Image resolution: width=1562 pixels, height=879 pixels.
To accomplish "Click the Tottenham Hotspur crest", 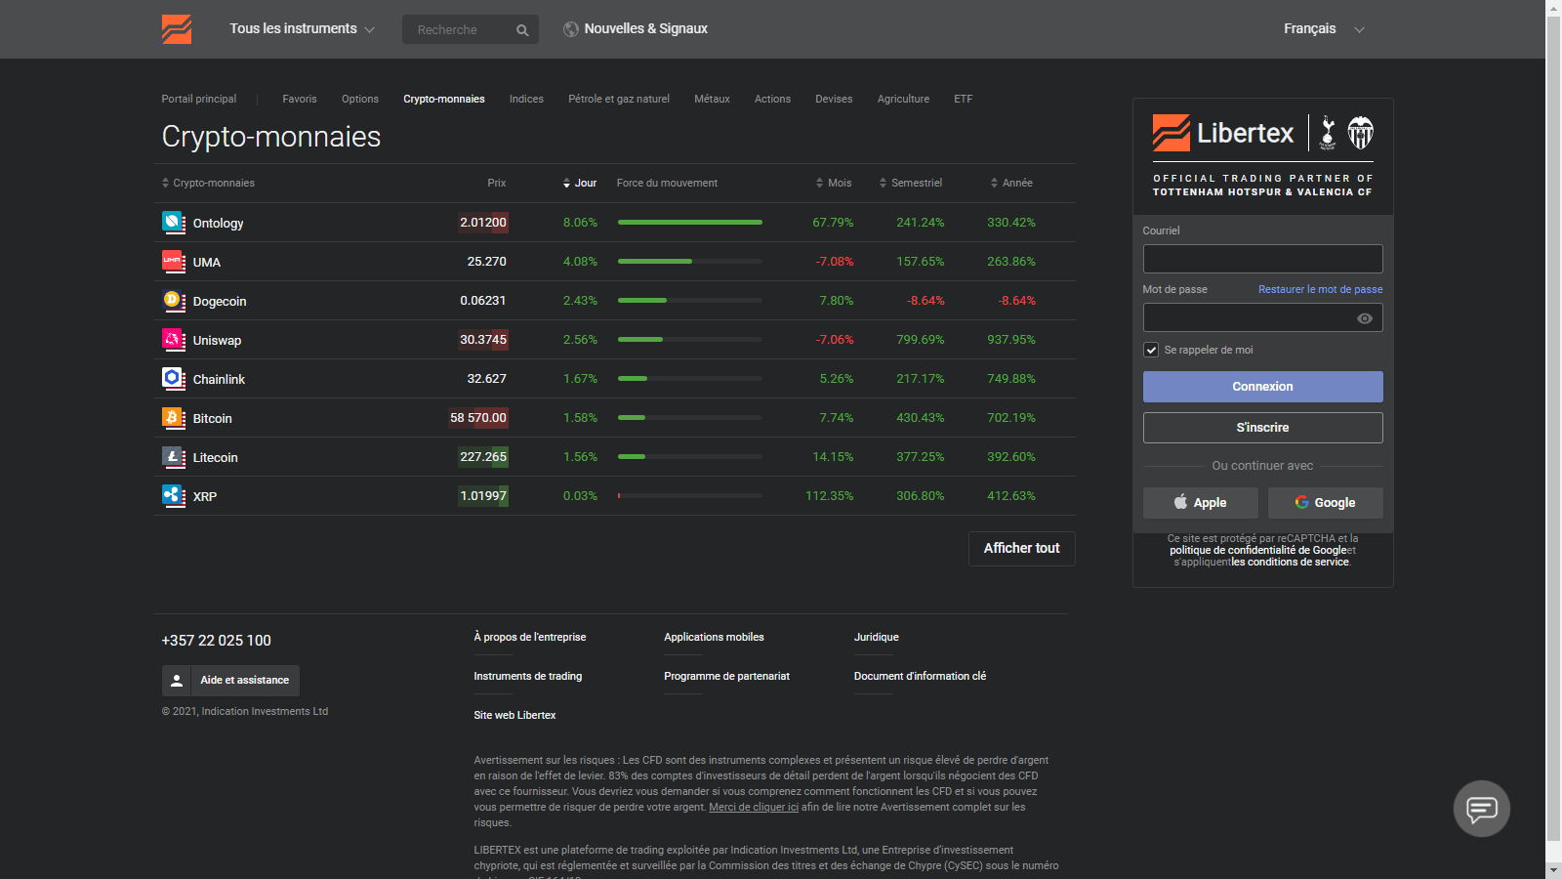I will 1328,132.
